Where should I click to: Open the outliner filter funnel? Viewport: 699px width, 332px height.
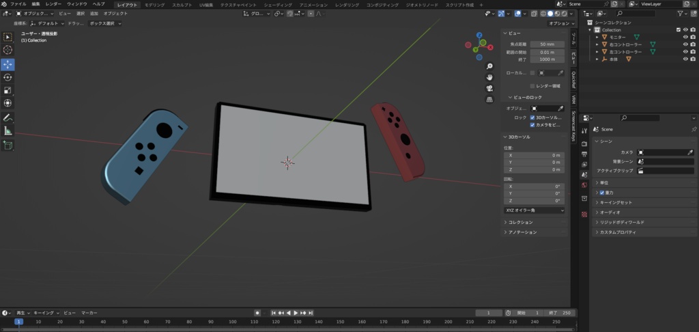coord(681,14)
